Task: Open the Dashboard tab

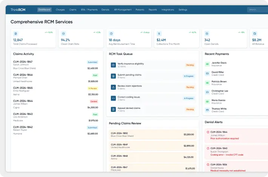Action: [x=45, y=9]
